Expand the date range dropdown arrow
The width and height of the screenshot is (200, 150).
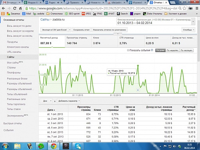click(193, 22)
